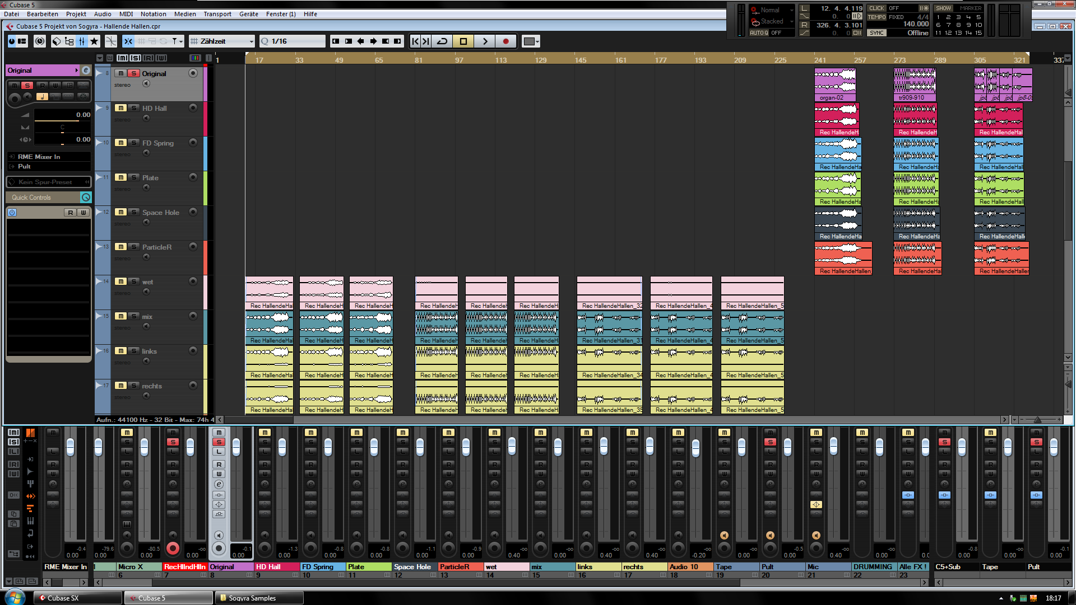The height and width of the screenshot is (605, 1076).
Task: Open the 1/16 quantize value dropdown
Action: [x=293, y=41]
